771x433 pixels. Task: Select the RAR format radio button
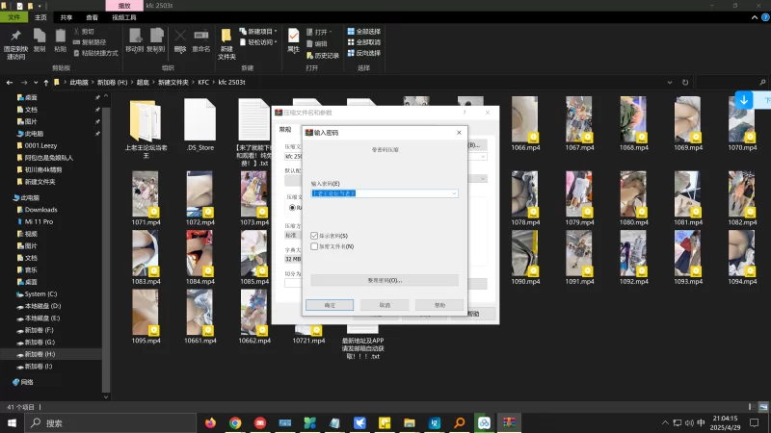pyautogui.click(x=293, y=207)
